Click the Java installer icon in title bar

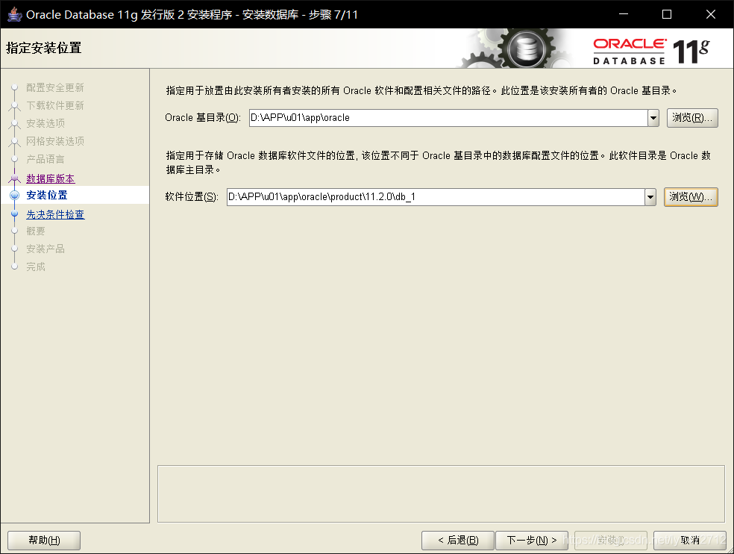tap(14, 14)
